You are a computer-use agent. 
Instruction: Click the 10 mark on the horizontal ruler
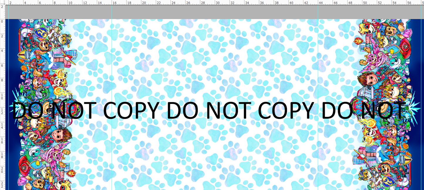pos(70,3)
